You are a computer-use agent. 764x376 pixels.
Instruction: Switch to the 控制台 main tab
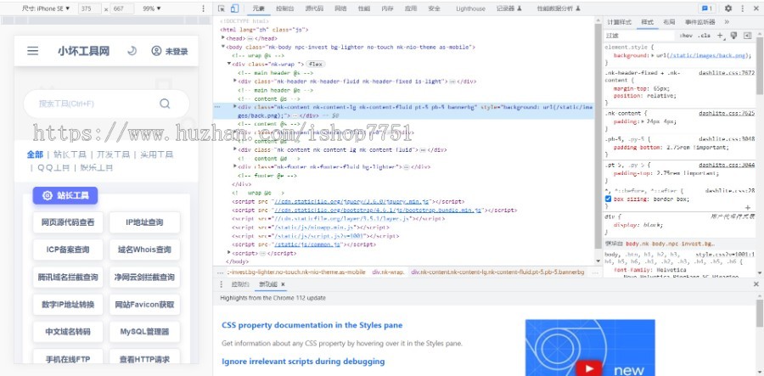click(284, 8)
